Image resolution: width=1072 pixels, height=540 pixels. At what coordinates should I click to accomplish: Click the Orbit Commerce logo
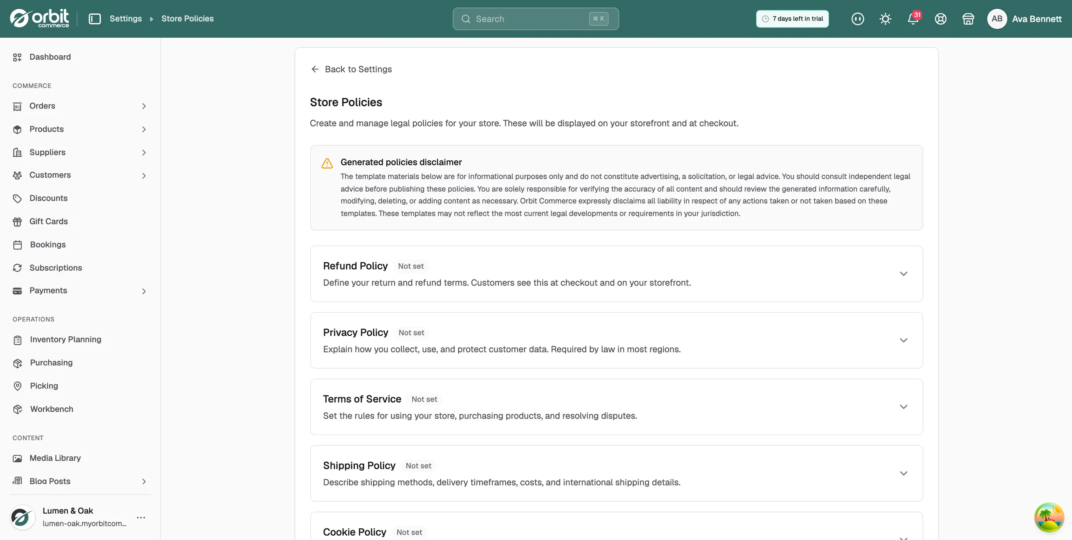[40, 18]
